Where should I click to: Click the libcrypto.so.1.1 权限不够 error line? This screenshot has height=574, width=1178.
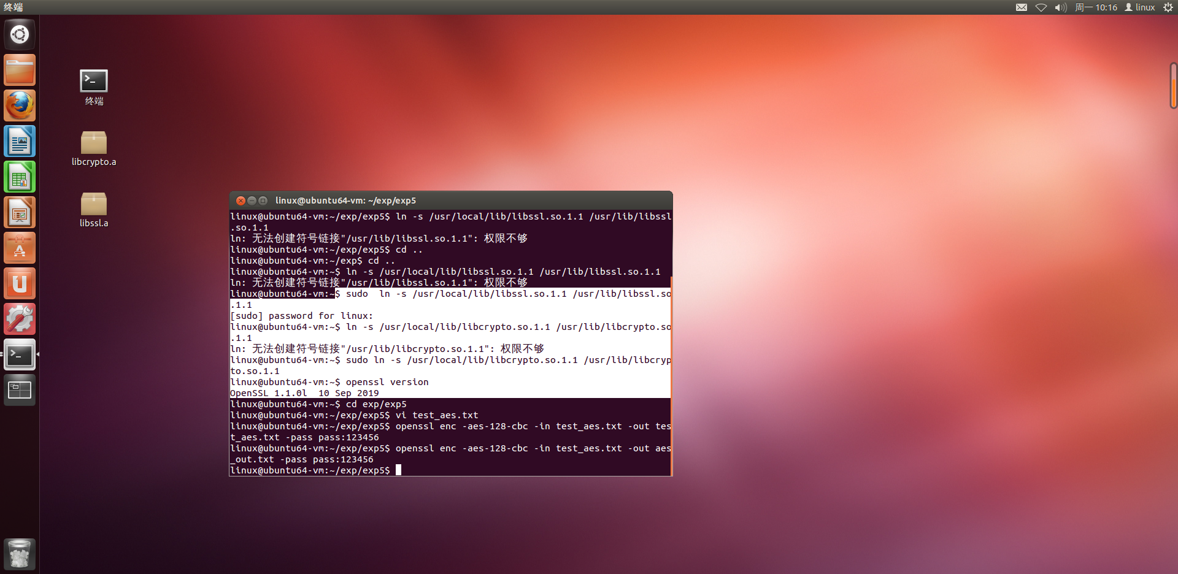click(387, 349)
